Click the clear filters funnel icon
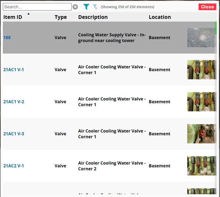 (95, 7)
